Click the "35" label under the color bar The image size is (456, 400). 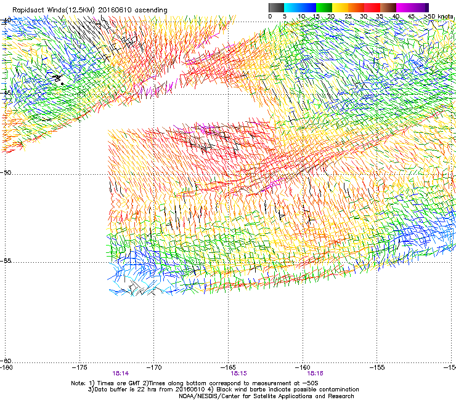380,17
